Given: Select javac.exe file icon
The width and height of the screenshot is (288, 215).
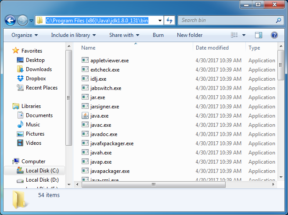Looking at the screenshot, I should (85, 125).
